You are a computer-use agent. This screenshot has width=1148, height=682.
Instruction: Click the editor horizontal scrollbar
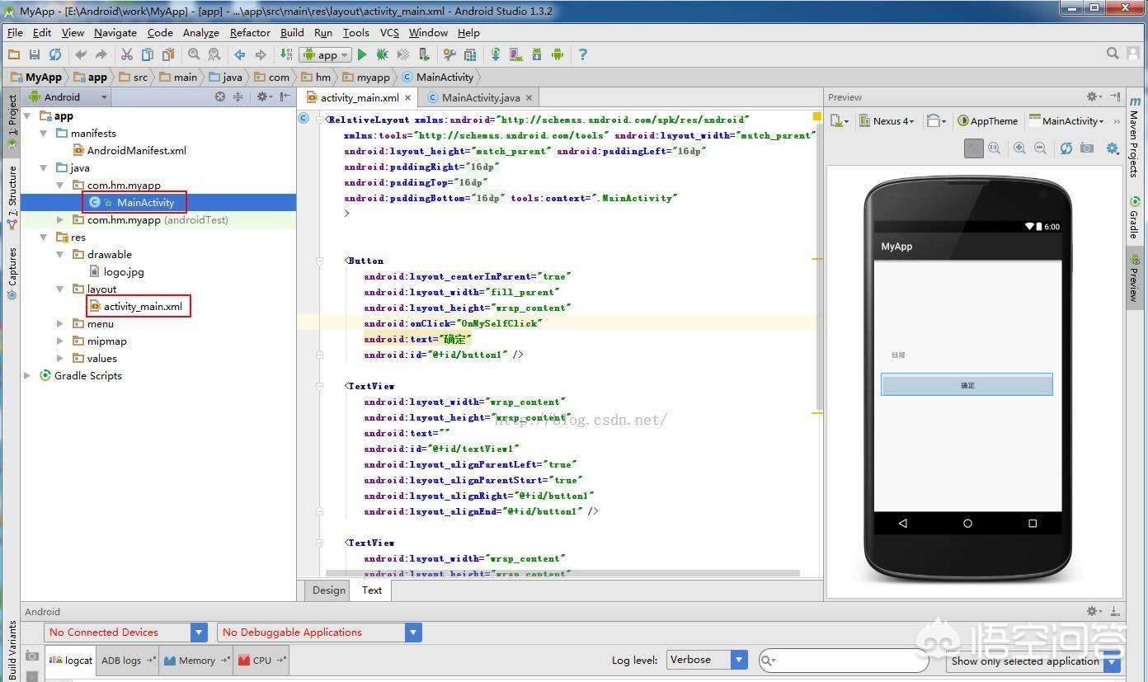pos(562,572)
